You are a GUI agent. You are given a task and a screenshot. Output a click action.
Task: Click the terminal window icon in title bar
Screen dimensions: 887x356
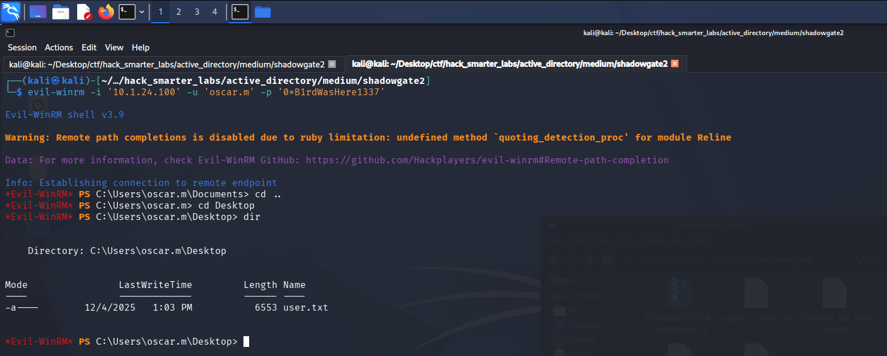pyautogui.click(x=10, y=33)
